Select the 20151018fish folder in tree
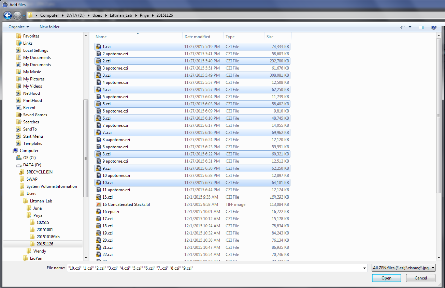The height and width of the screenshot is (288, 445). click(48, 237)
